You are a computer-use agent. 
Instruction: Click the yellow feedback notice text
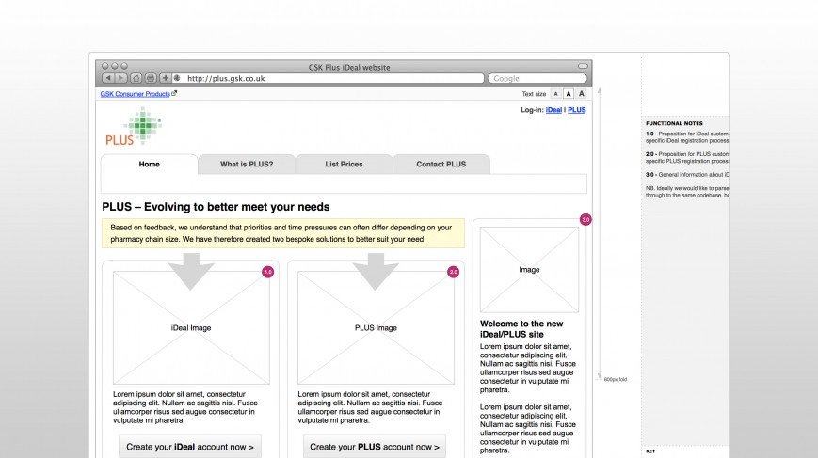point(282,233)
